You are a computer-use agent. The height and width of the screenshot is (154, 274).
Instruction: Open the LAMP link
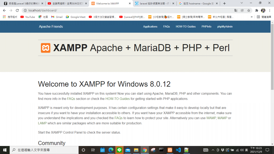(42, 123)
